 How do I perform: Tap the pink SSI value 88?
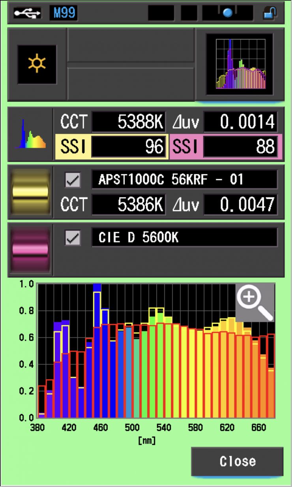pos(240,147)
